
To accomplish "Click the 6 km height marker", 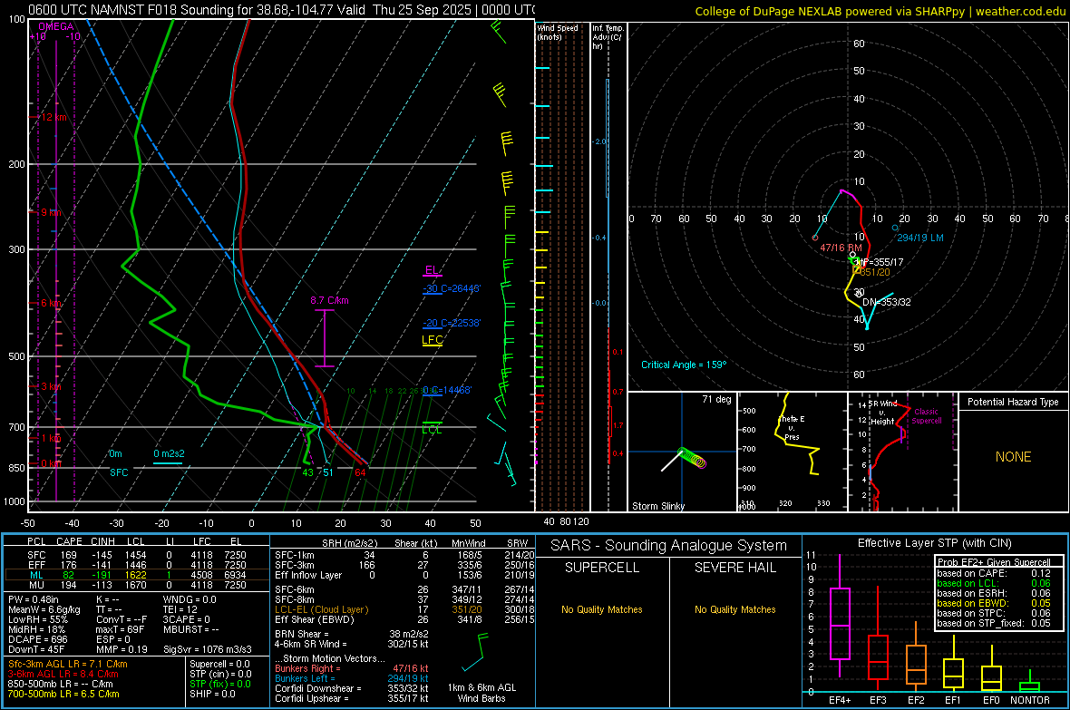I will 51,303.
